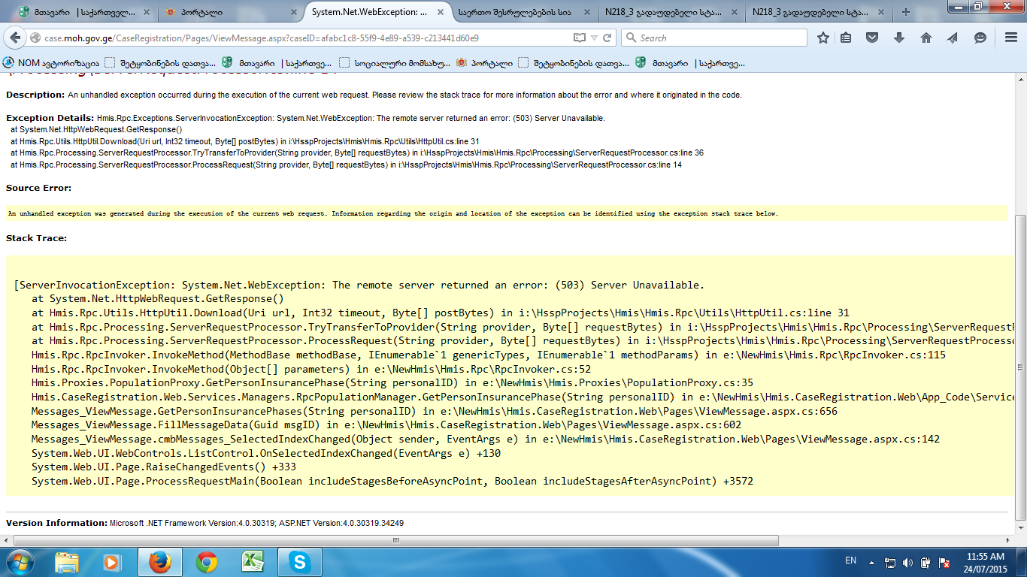Open the Downloads arrow icon
The image size is (1027, 577).
(x=899, y=38)
